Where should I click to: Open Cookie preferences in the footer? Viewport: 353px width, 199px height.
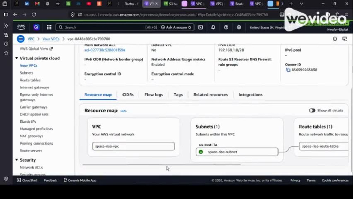(x=335, y=180)
